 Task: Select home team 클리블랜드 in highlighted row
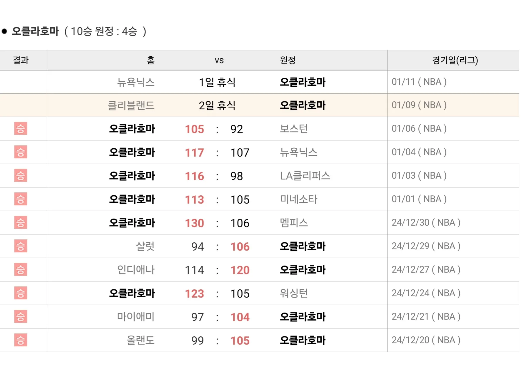pos(131,105)
